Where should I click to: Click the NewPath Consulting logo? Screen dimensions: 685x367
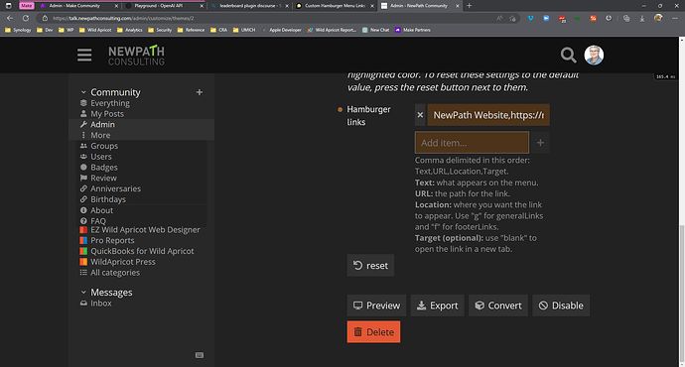point(136,56)
